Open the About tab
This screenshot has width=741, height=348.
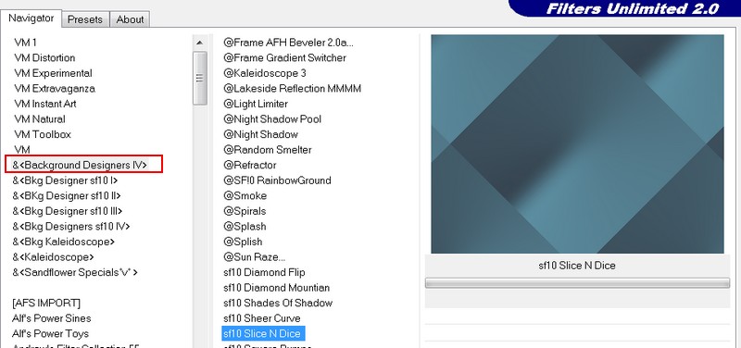(x=130, y=19)
